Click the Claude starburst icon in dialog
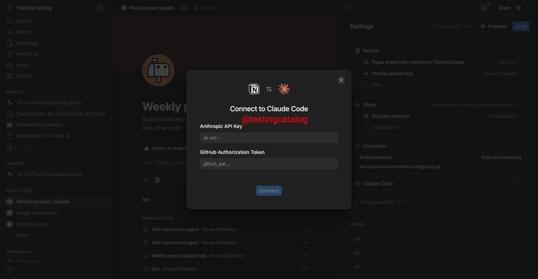 284,89
